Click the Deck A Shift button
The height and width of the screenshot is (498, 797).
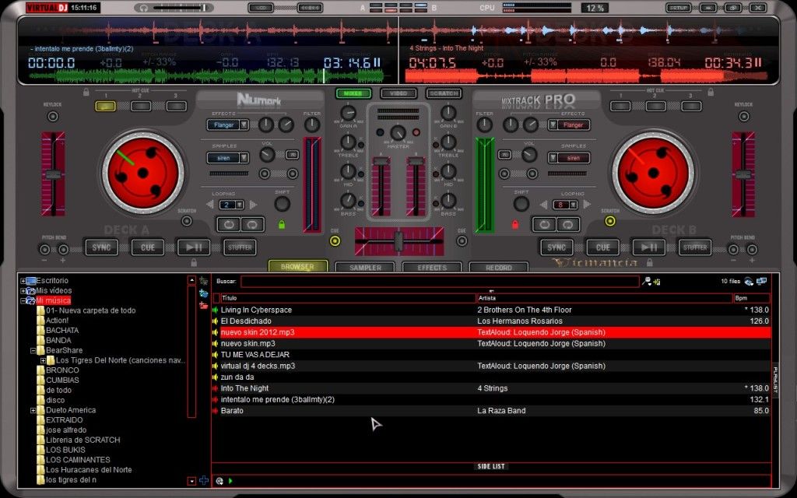(x=282, y=204)
